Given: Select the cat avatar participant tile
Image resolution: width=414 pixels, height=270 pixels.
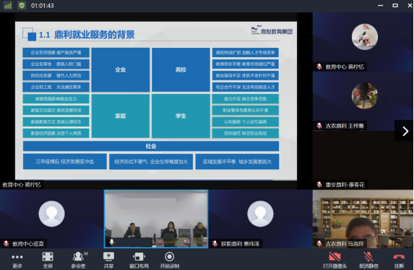Looking at the screenshot, I should pyautogui.click(x=363, y=42).
